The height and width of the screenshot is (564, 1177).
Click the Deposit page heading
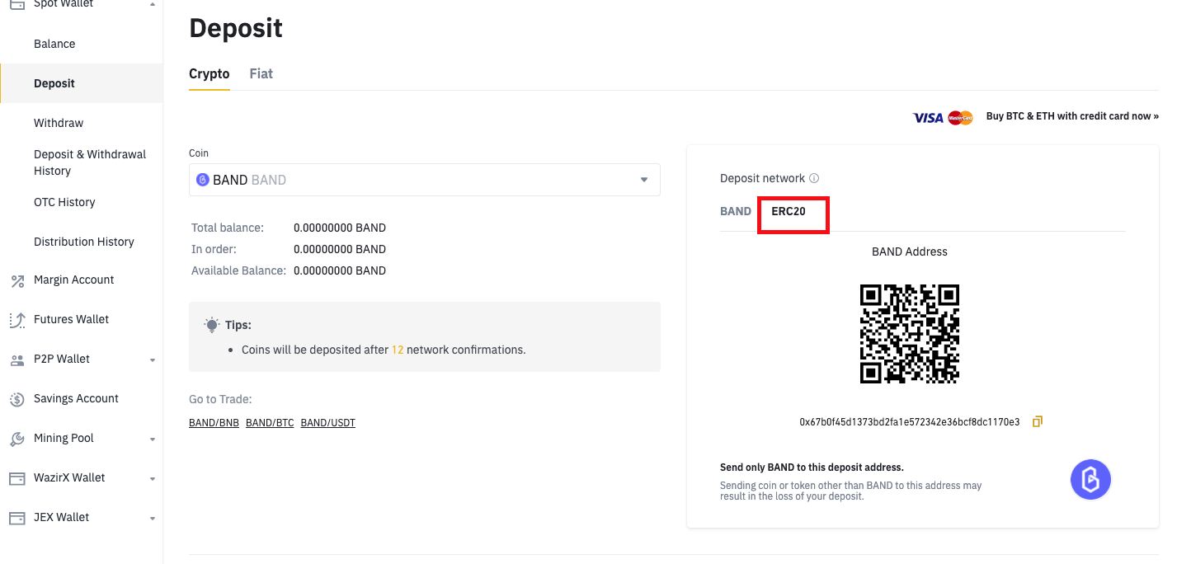tap(236, 28)
